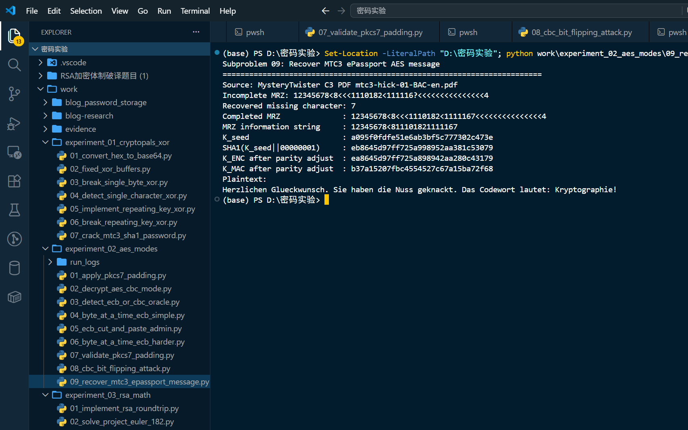
Task: Open 01_implement_rsa_roundtrip.py in explorer
Action: [124, 408]
